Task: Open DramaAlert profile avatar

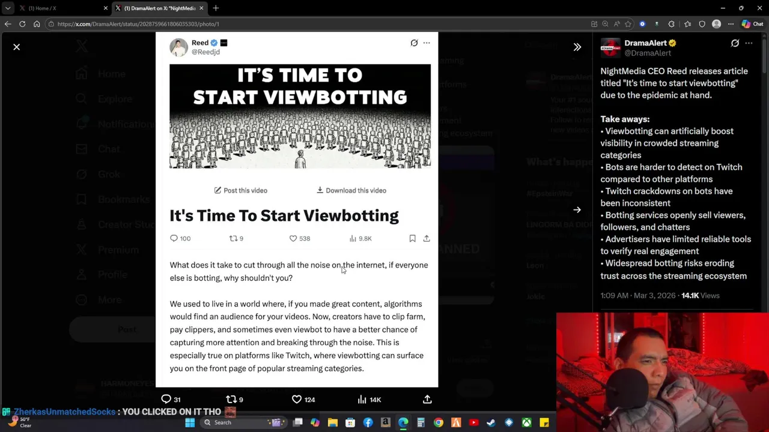Action: [x=610, y=47]
